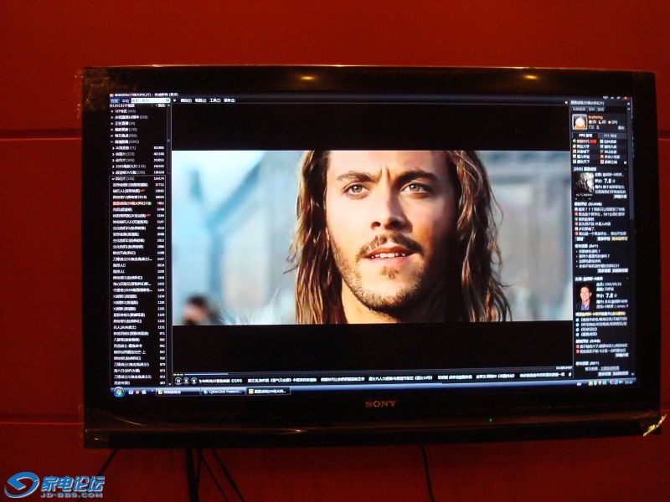Stop playback with the round stop button
670x502 pixels.
(x=186, y=381)
